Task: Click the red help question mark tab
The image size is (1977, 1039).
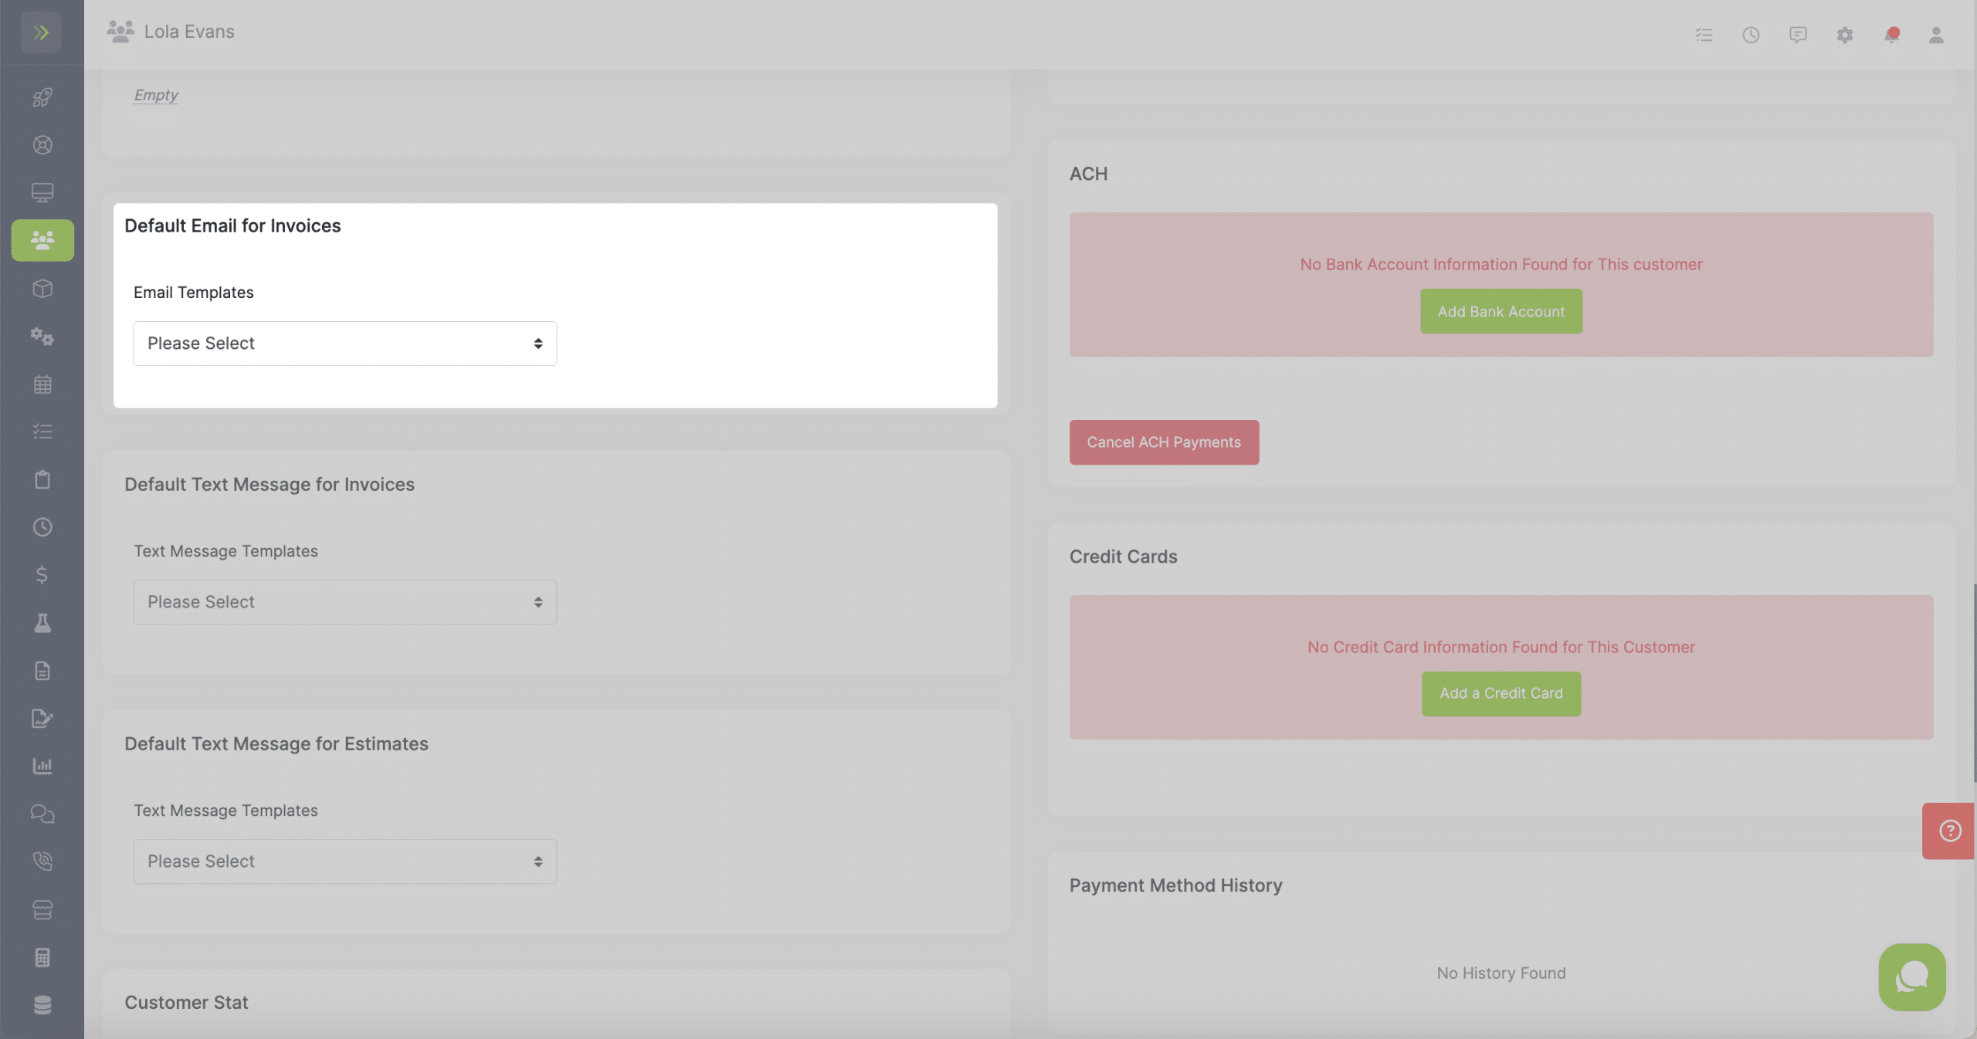Action: tap(1950, 831)
